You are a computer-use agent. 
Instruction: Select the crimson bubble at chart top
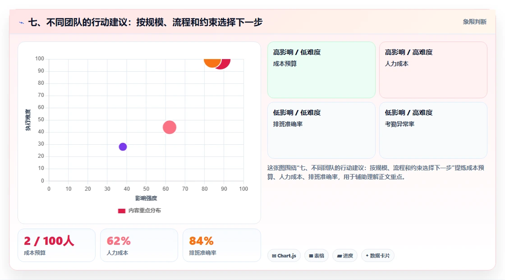(x=226, y=64)
